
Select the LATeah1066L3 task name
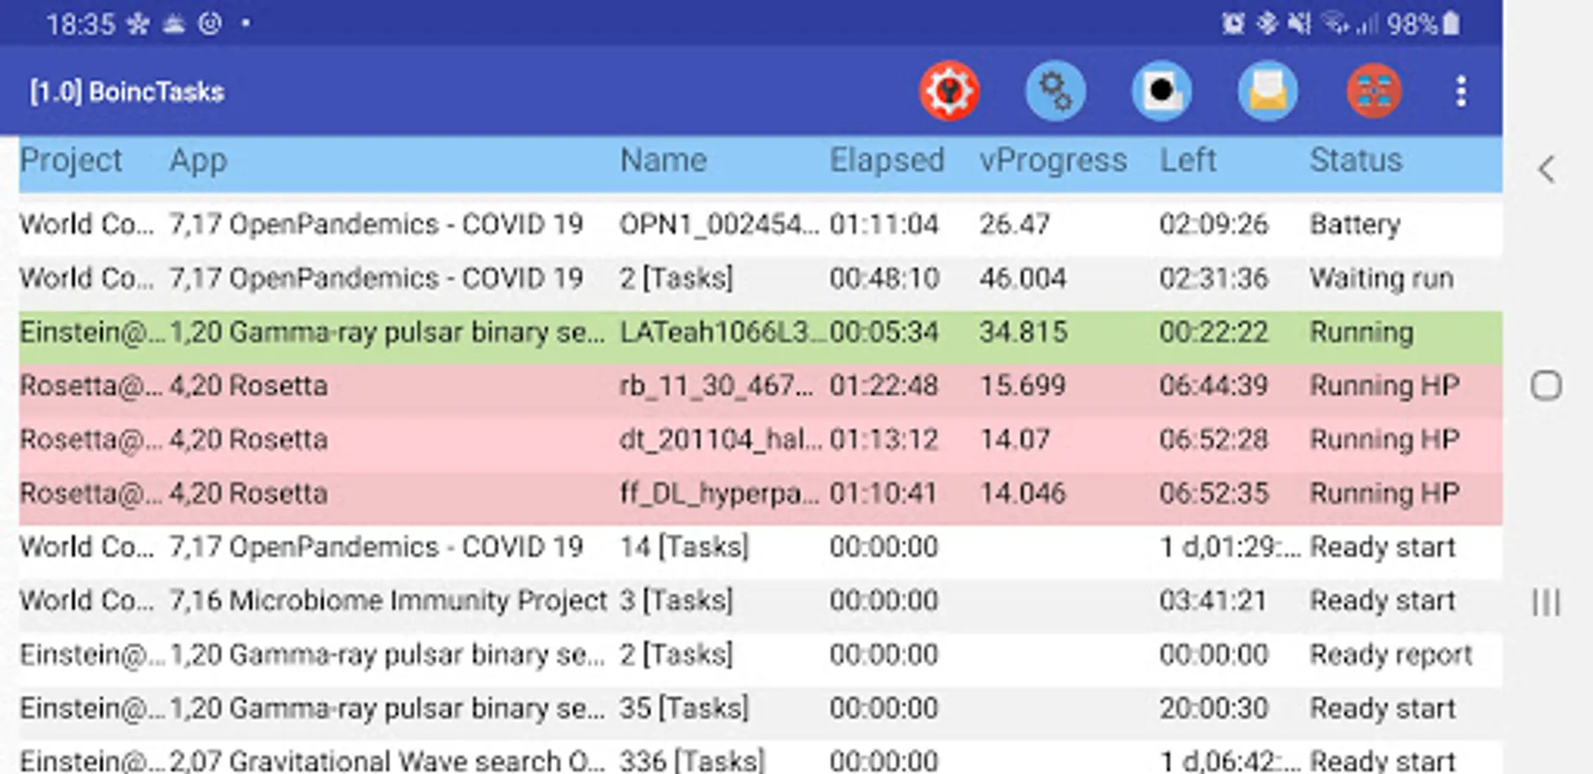(x=722, y=332)
